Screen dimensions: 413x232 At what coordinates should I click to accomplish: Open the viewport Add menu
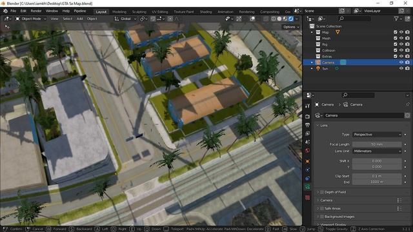[79, 19]
